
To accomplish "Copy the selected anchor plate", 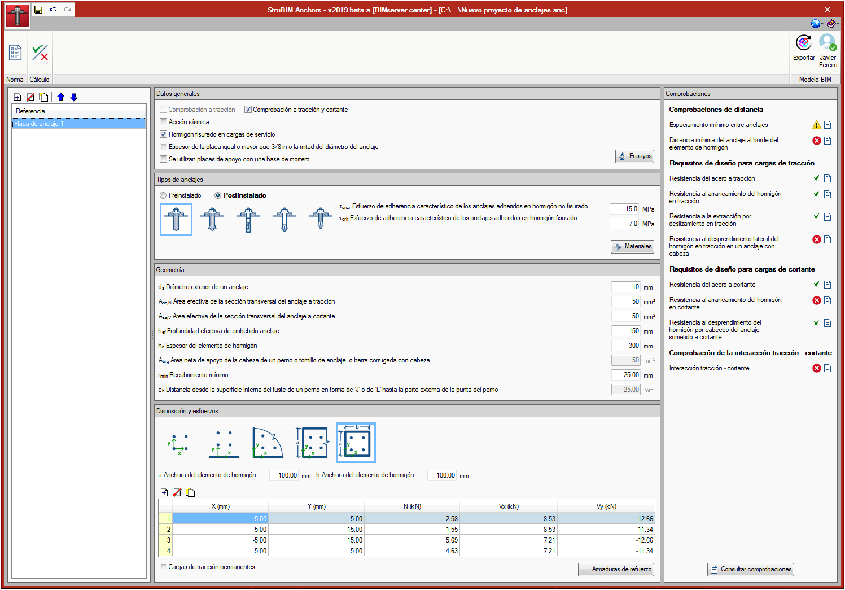I will pyautogui.click(x=43, y=97).
